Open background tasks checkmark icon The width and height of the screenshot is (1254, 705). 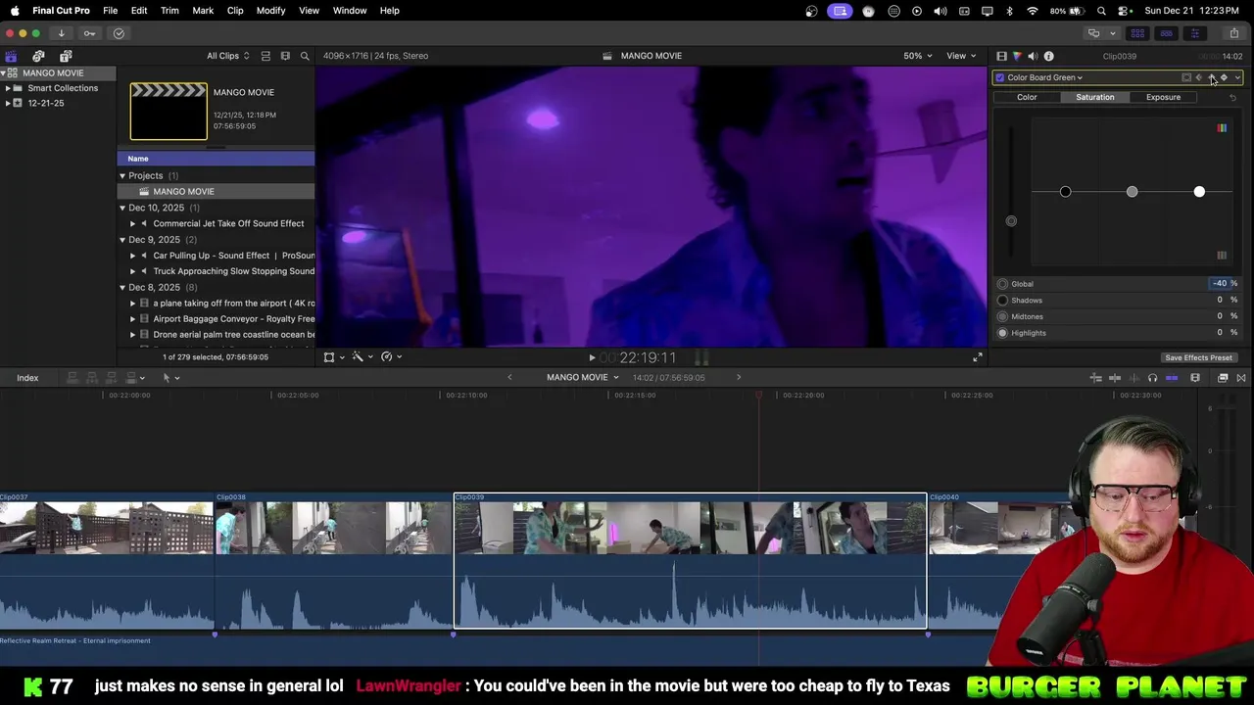click(x=119, y=33)
